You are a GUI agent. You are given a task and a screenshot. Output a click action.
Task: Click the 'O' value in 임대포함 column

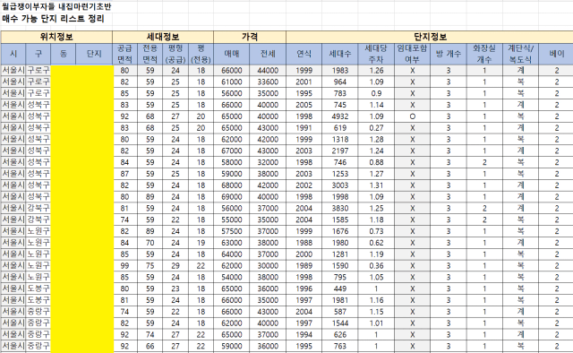pyautogui.click(x=412, y=116)
